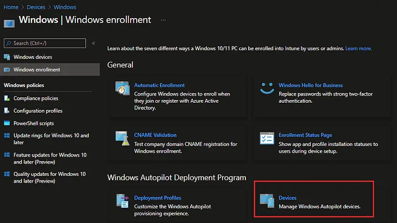
Task: Click the PowerShell scripts icon
Action: pyautogui.click(x=7, y=123)
